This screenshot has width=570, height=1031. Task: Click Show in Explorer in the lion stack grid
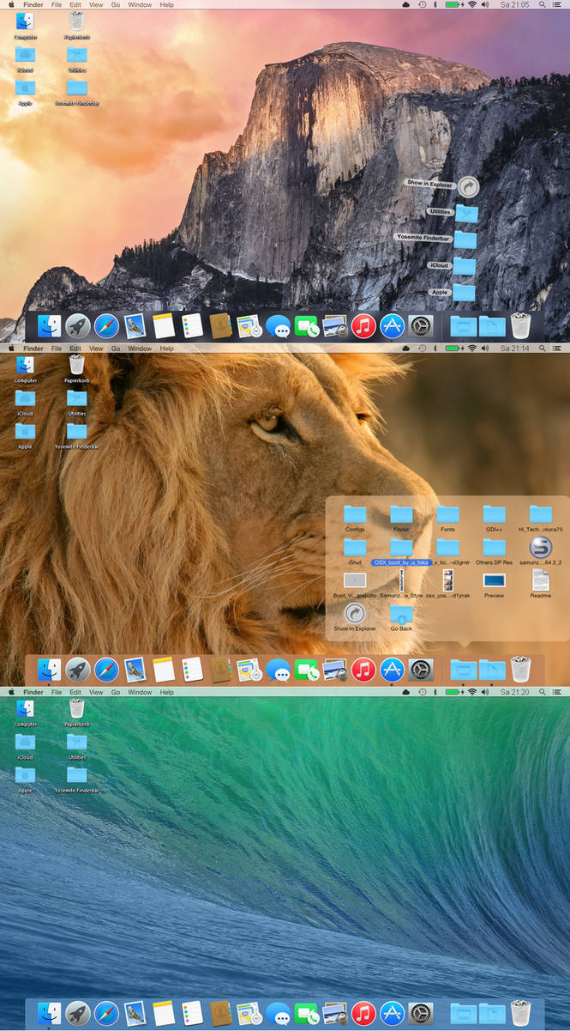pos(355,614)
